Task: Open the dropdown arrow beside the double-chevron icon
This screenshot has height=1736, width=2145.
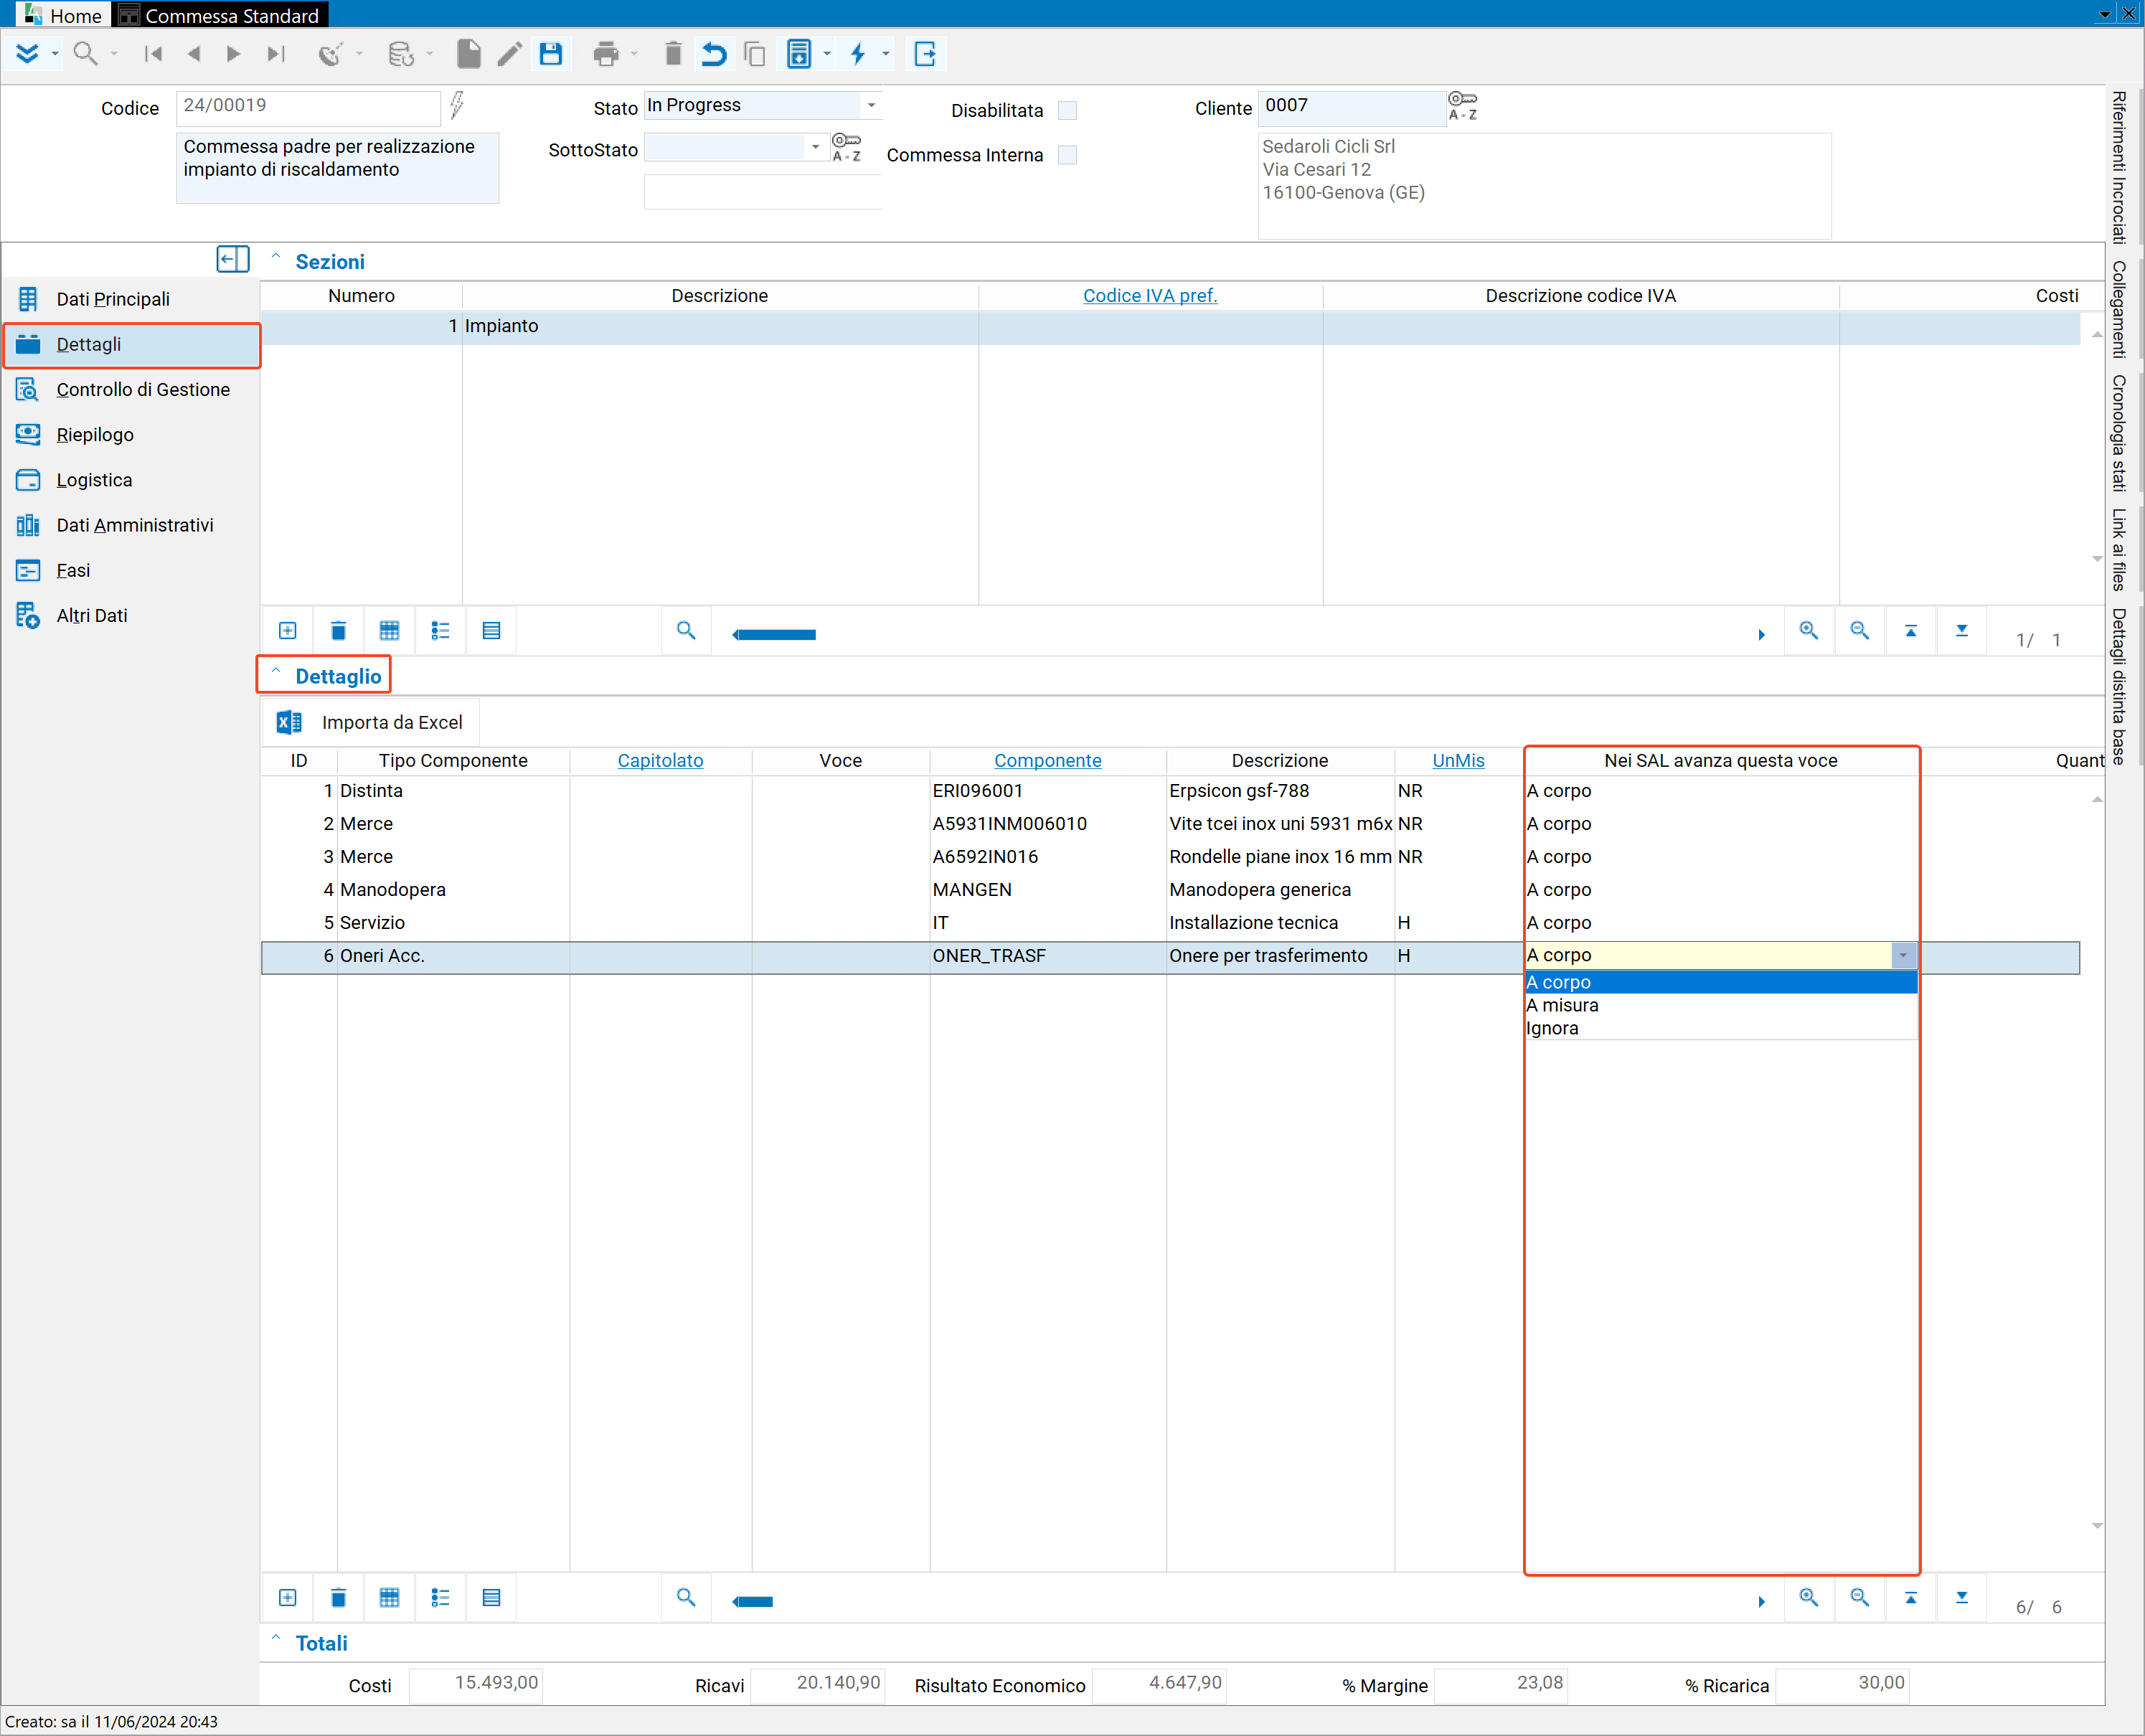Action: coord(55,54)
